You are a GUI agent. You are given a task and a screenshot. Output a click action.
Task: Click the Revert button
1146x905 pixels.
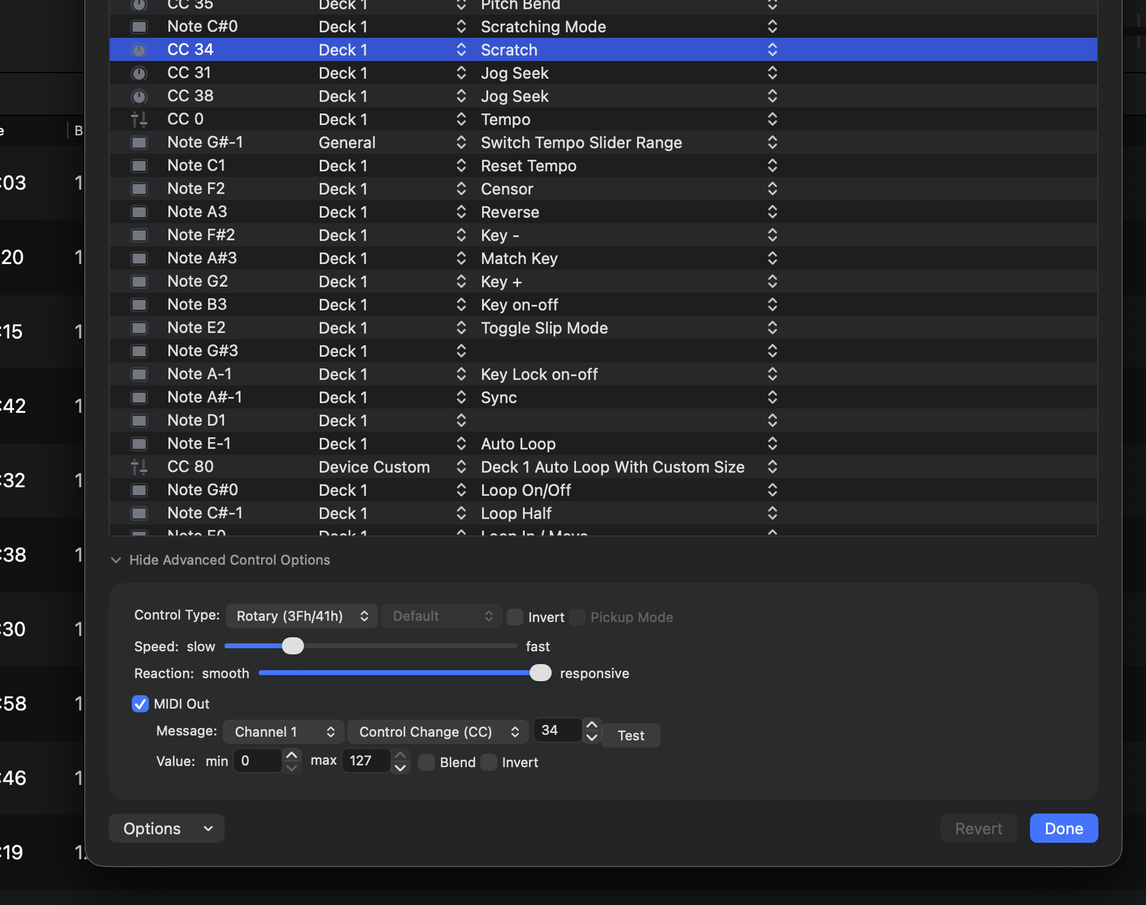[978, 828]
